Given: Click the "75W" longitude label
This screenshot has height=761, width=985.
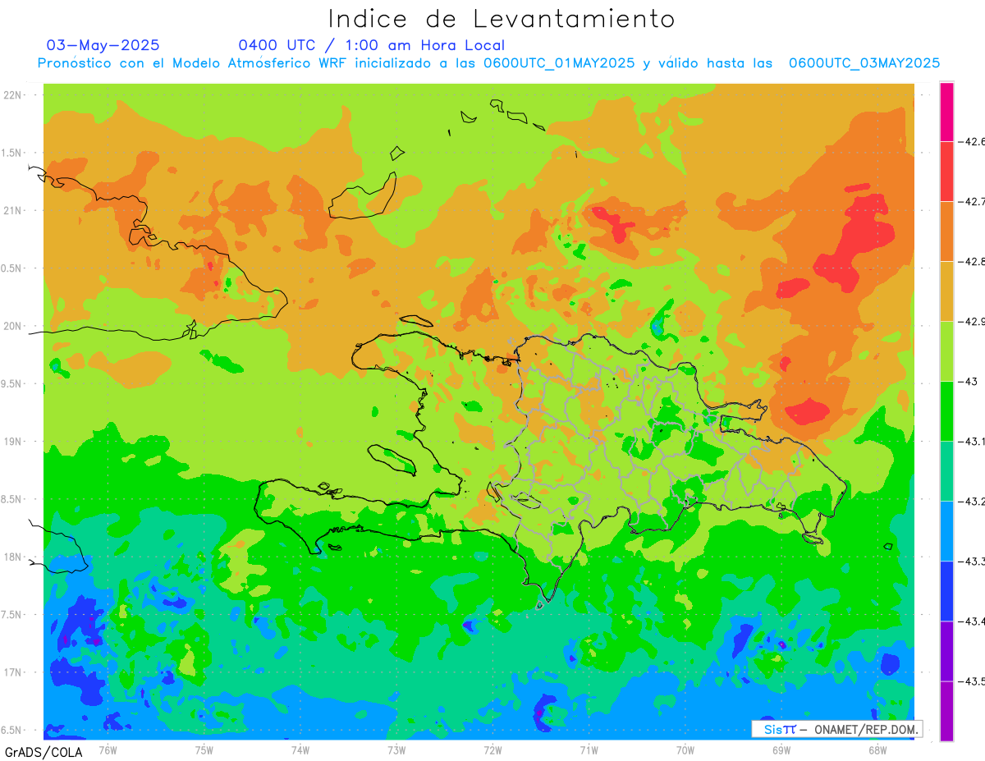Looking at the screenshot, I should click(x=204, y=750).
